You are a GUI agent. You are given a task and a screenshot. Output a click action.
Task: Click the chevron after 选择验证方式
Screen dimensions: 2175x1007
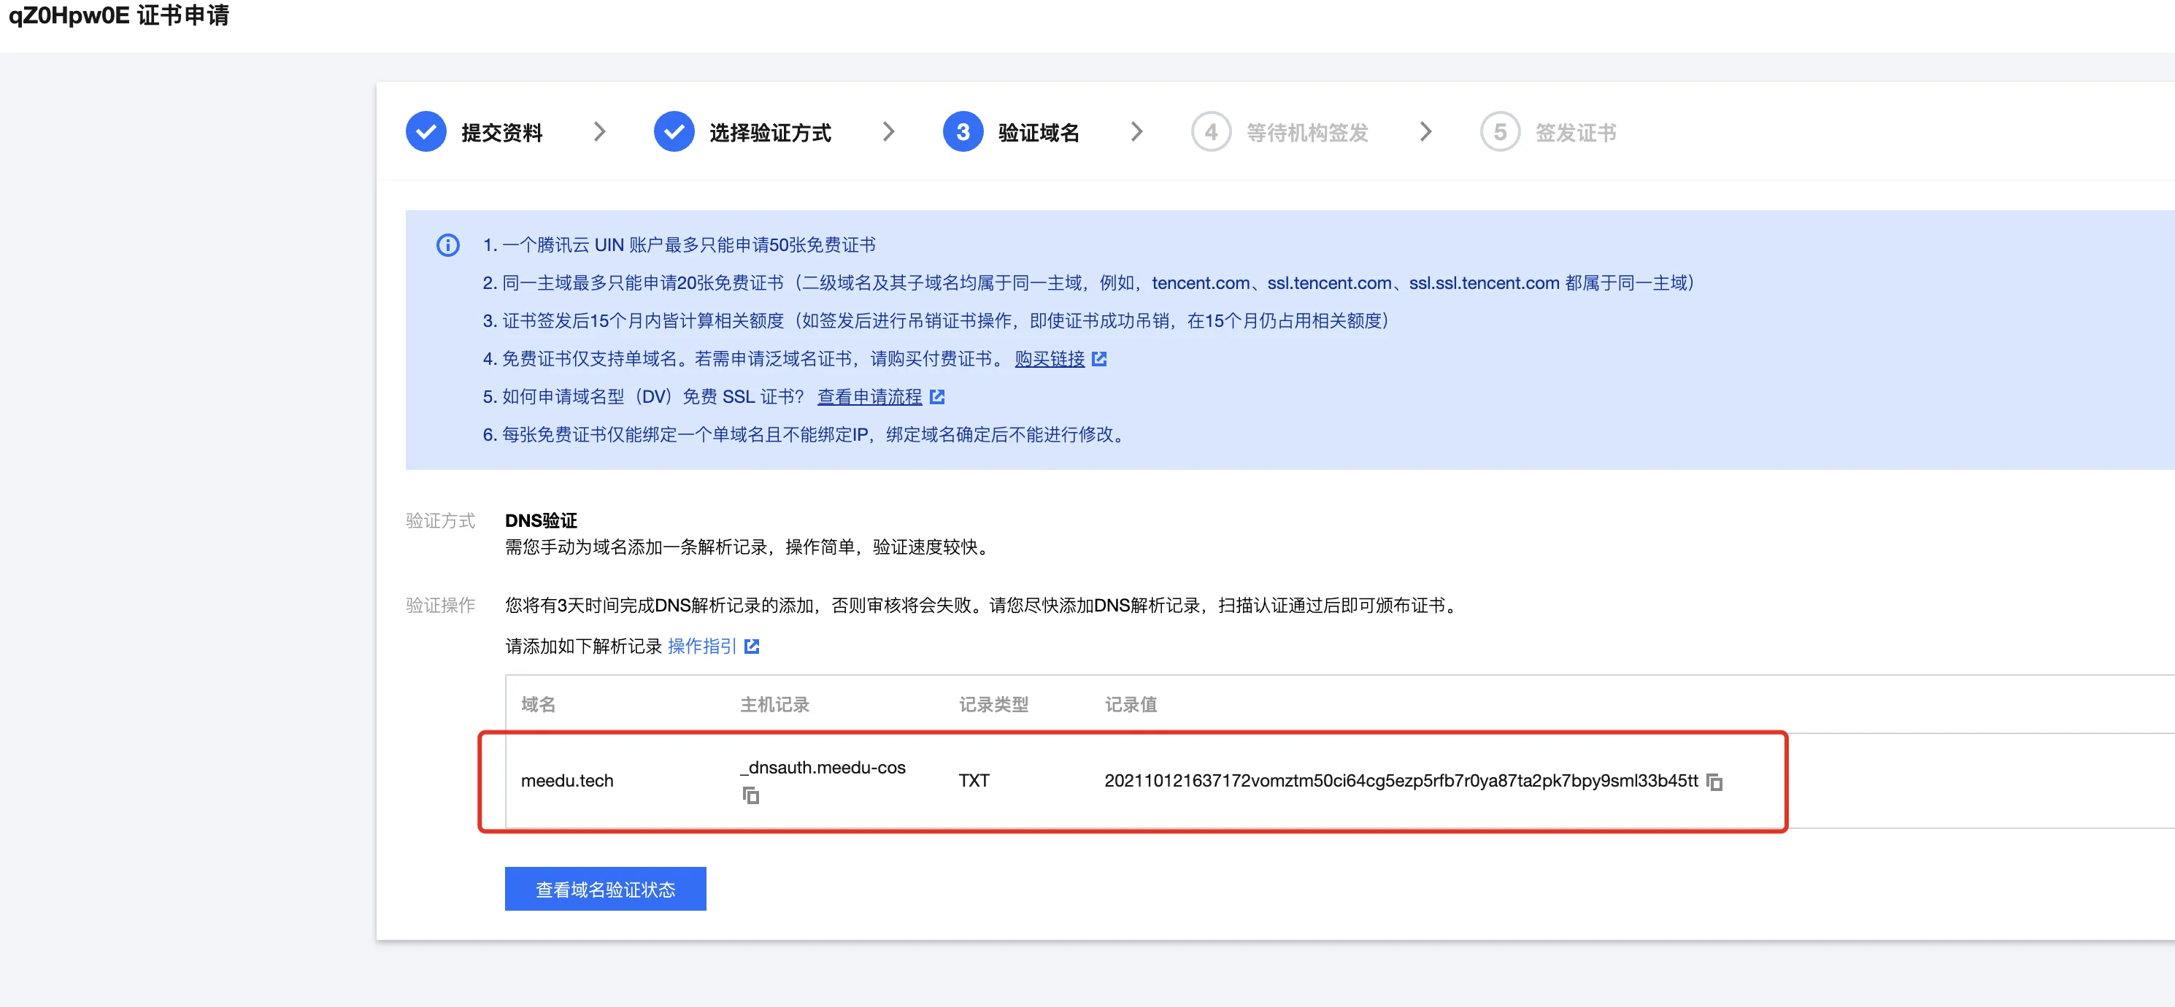888,131
